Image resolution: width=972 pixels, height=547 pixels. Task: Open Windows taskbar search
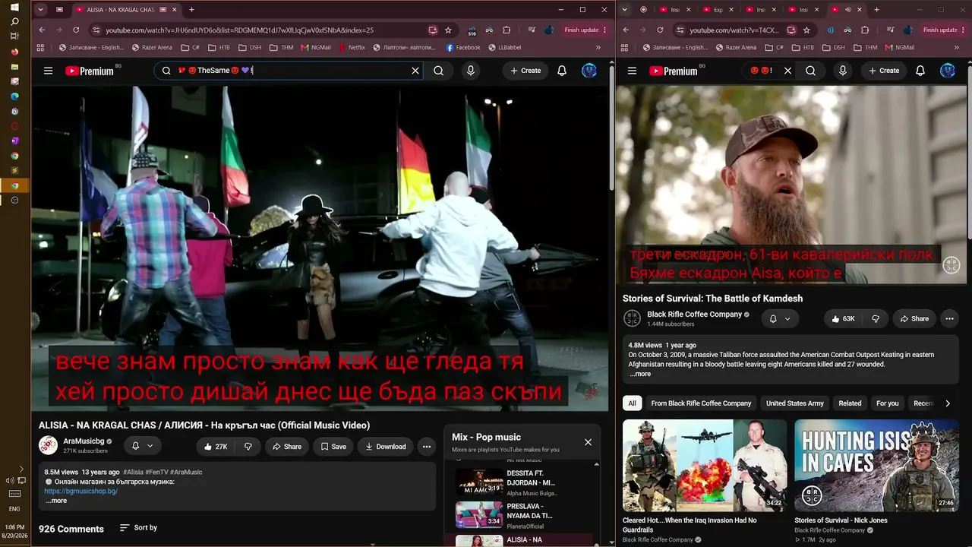pos(14,21)
